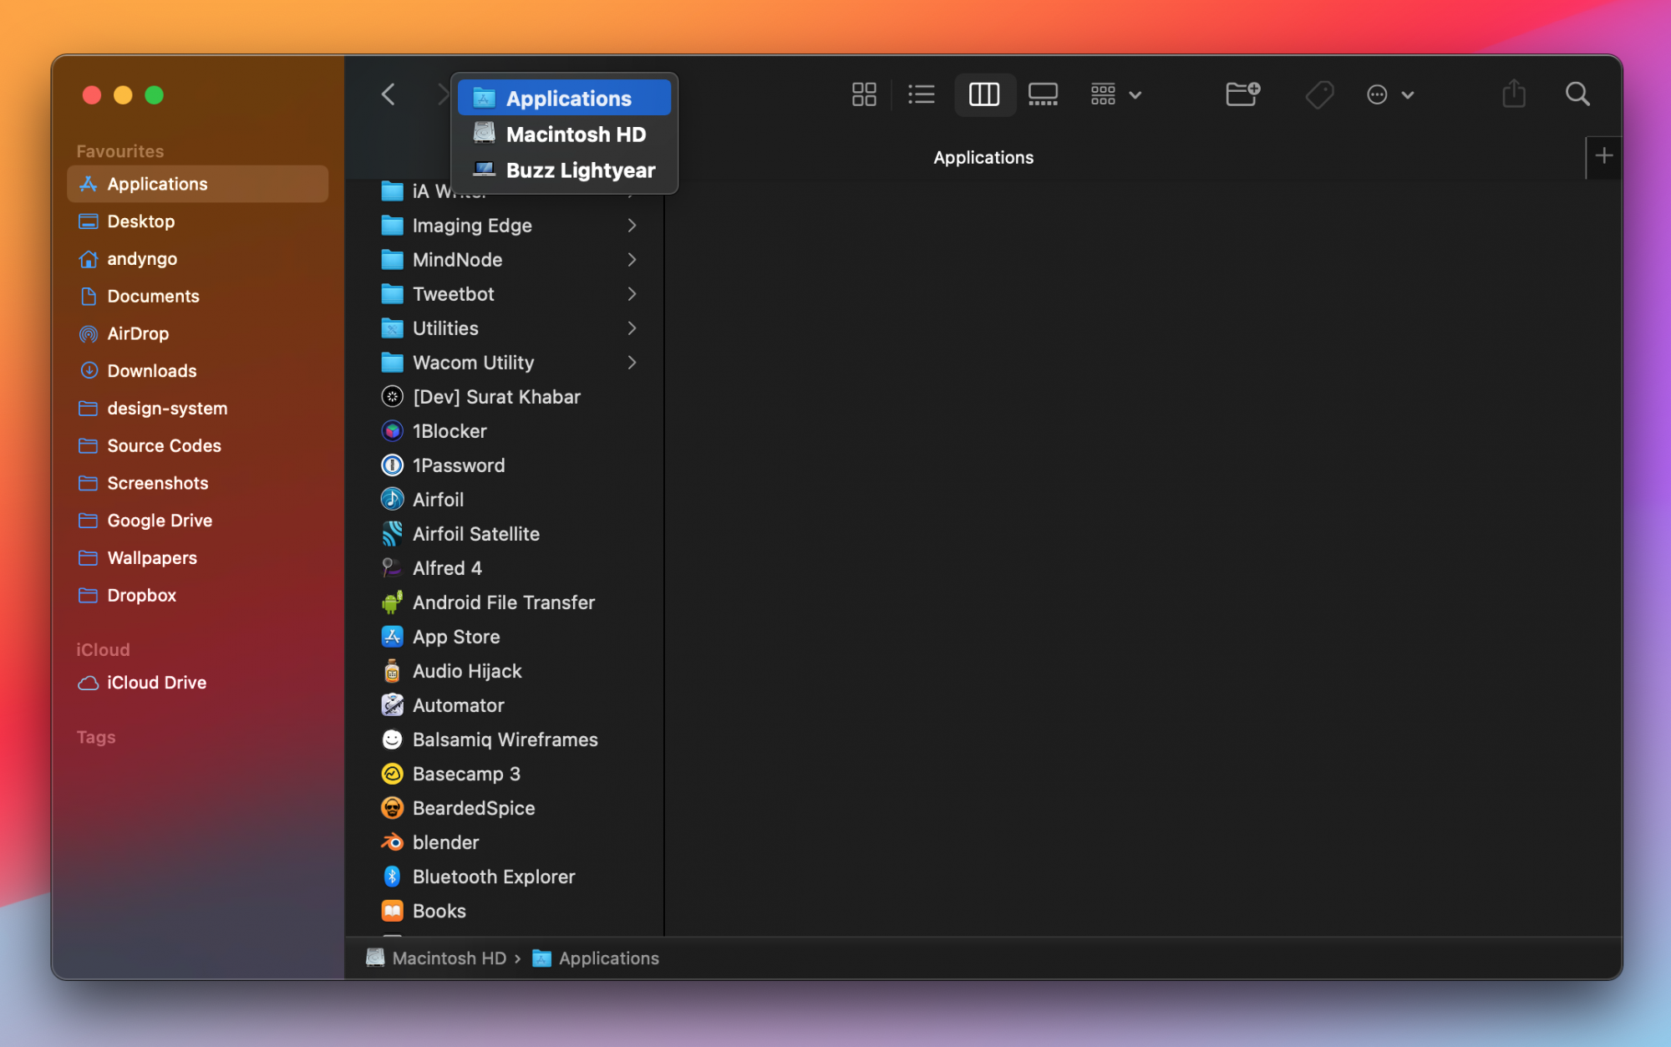
Task: Choose Applications in path popup menu
Action: tap(564, 98)
